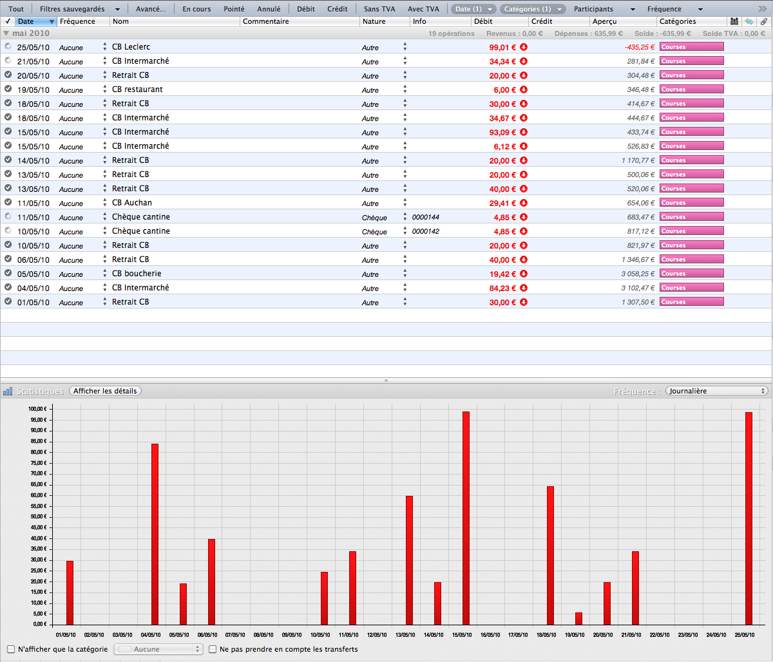The width and height of the screenshot is (773, 662).
Task: Click the paperclip attachment column header
Action: click(764, 21)
